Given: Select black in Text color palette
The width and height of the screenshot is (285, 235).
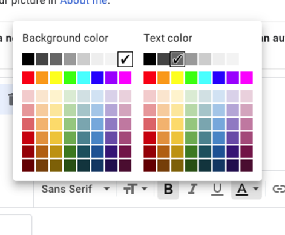Looking at the screenshot, I should [x=149, y=59].
